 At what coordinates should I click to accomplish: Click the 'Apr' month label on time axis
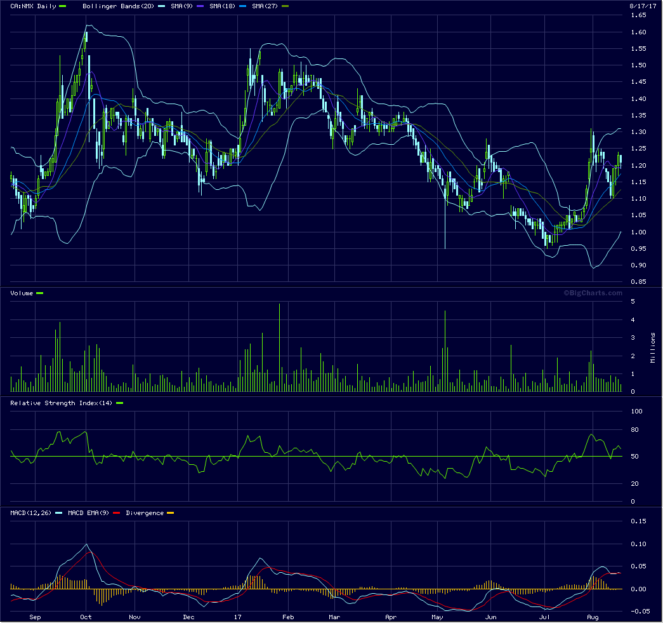tap(391, 617)
